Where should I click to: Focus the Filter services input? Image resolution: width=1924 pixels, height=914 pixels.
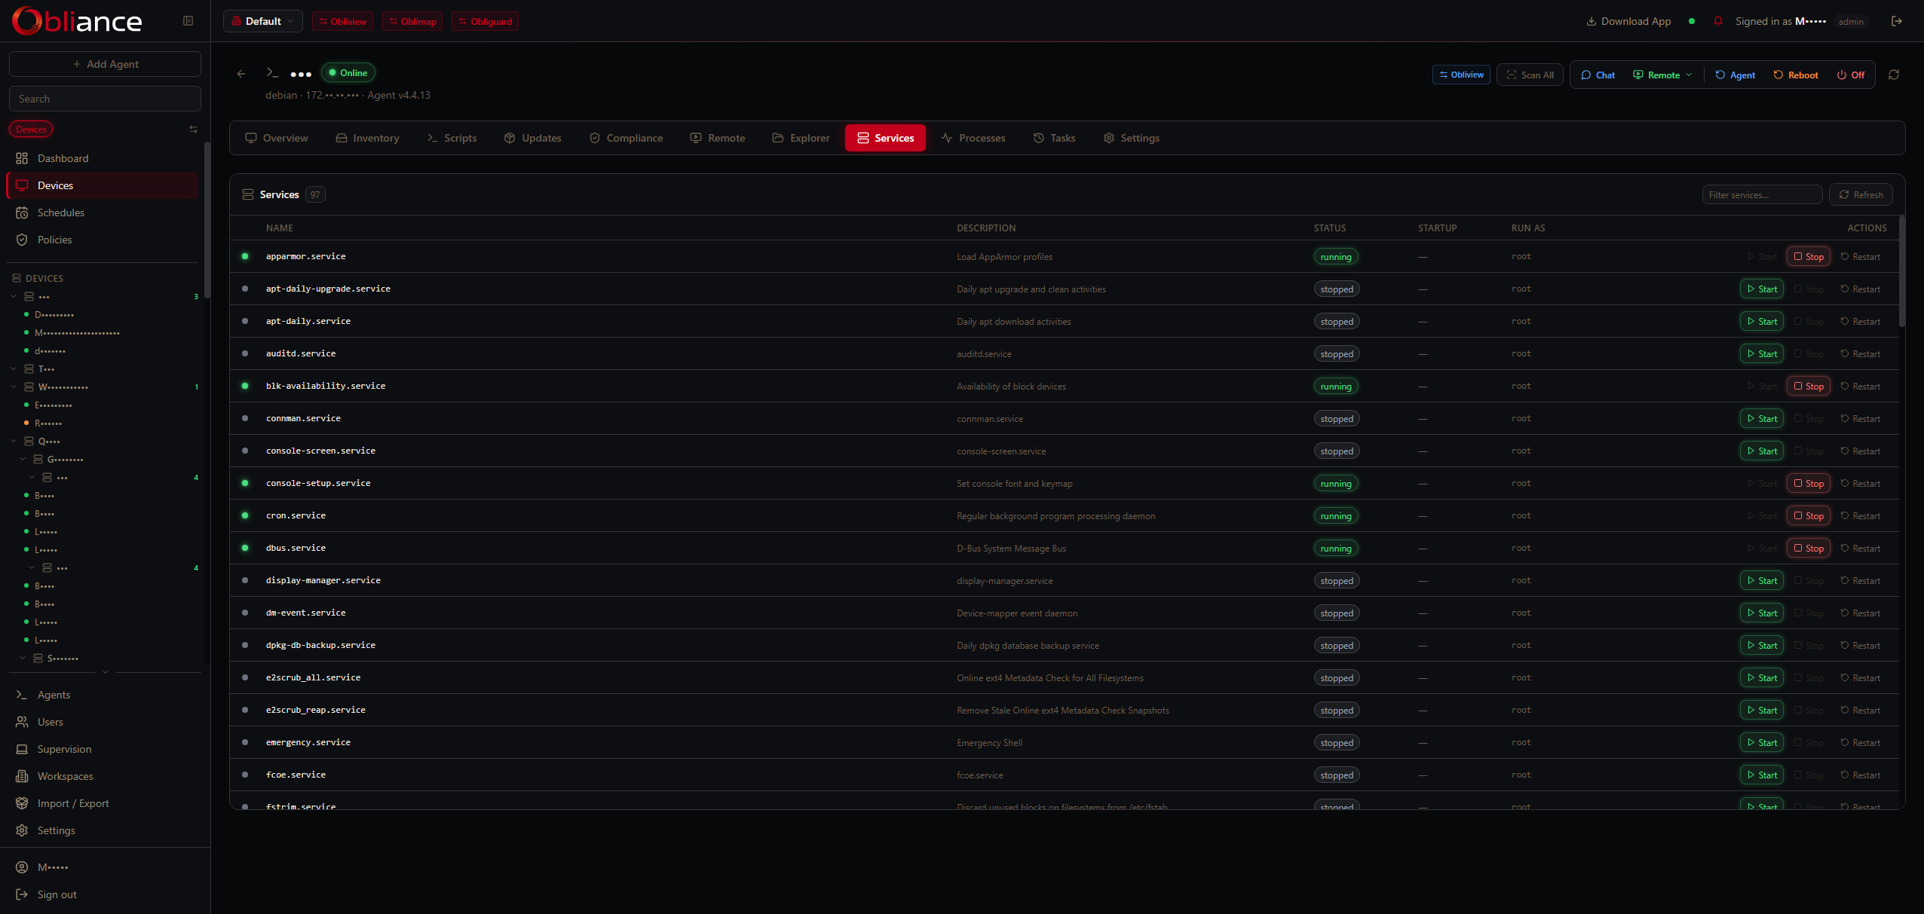1761,194
